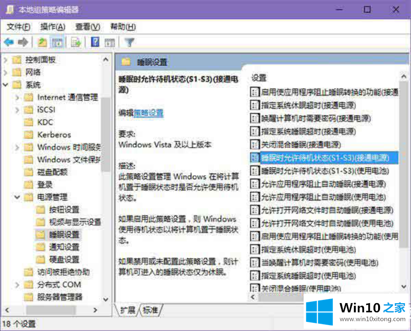Open the 文件(F) menu

coord(18,27)
